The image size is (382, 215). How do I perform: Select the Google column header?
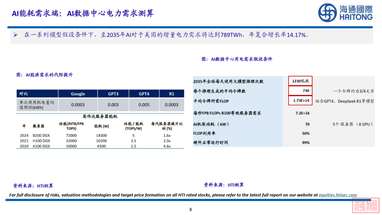[x=78, y=94]
